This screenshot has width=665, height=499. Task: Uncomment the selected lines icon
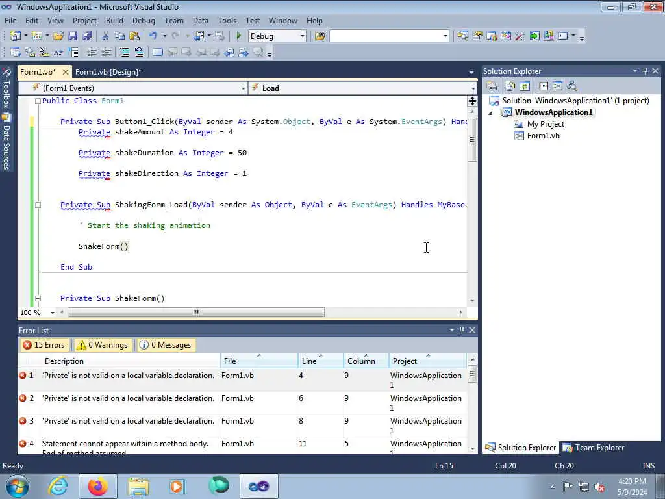pyautogui.click(x=139, y=52)
